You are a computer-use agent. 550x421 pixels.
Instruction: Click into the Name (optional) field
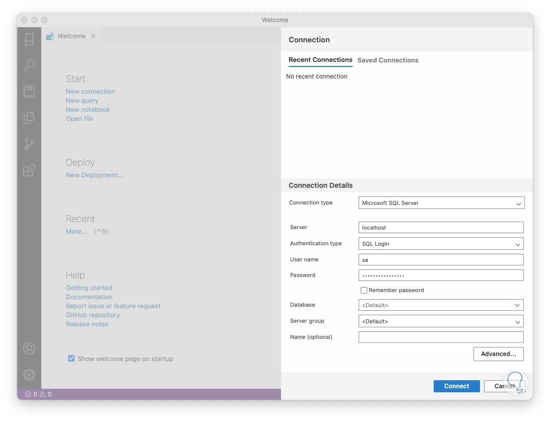(441, 337)
